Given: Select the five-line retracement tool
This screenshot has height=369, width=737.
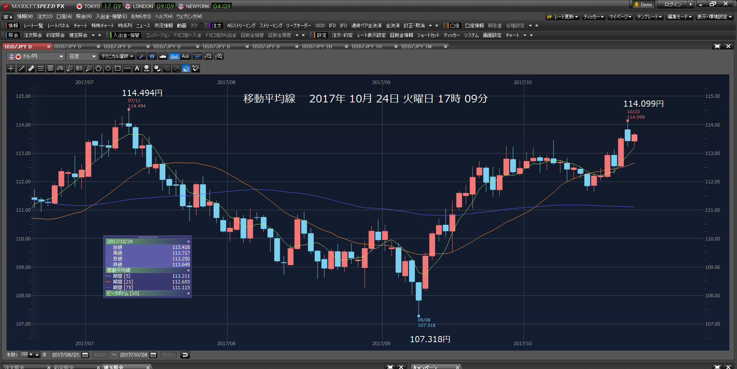Looking at the screenshot, I should [x=50, y=68].
